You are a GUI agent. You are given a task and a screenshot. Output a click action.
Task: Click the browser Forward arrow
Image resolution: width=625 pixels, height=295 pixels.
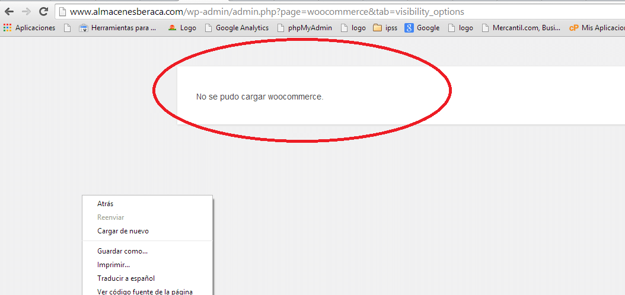(x=26, y=11)
